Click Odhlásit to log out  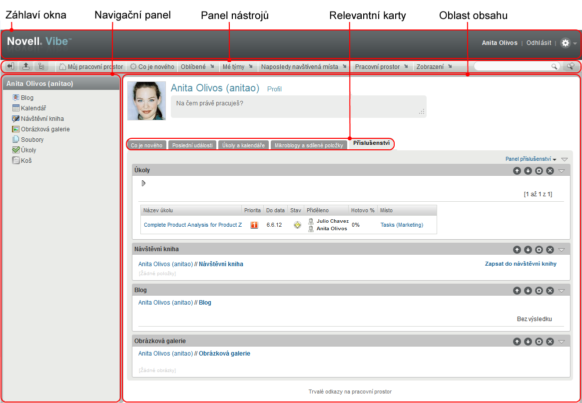point(539,42)
